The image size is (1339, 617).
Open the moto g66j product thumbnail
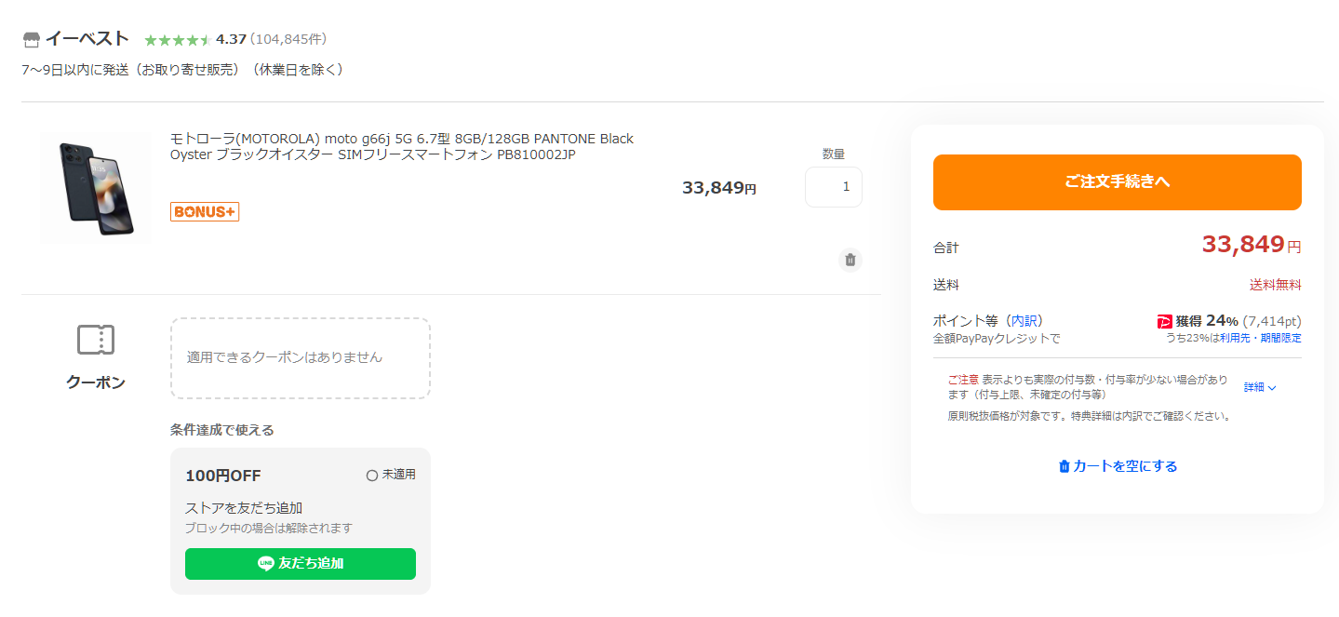[x=96, y=188]
